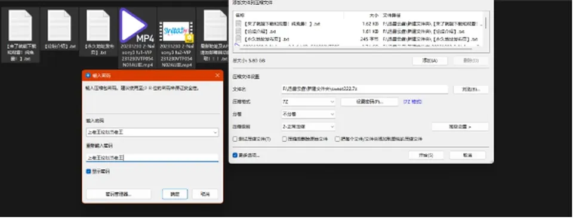Enable the separate archive per file/folder checkbox
The image size is (573, 218).
point(337,139)
